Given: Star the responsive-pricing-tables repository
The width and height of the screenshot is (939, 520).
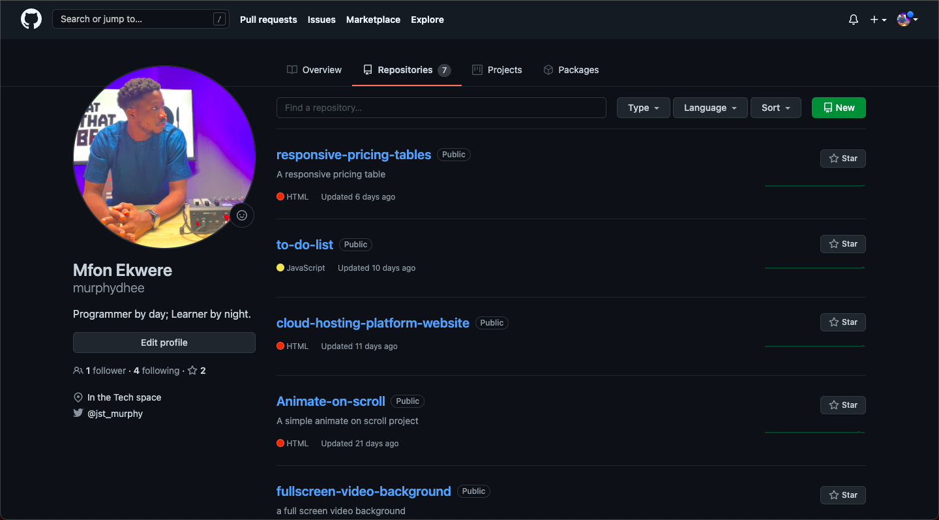Looking at the screenshot, I should point(842,159).
